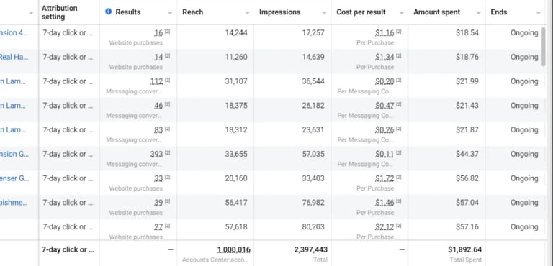Image resolution: width=553 pixels, height=266 pixels.
Task: Open the Ends column dropdown arrow
Action: pos(538,13)
